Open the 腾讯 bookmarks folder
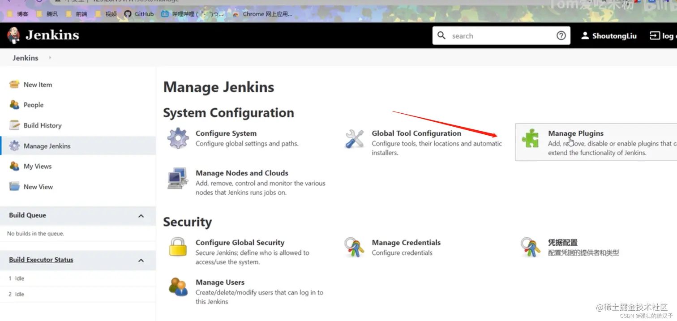This screenshot has height=321, width=677. coord(47,14)
